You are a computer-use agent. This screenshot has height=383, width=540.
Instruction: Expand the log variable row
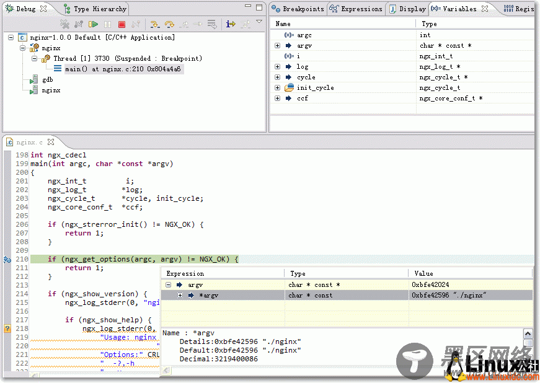point(277,66)
